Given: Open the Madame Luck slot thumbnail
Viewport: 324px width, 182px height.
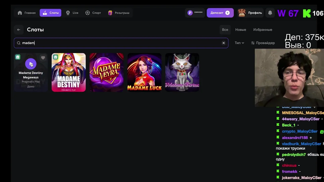Looking at the screenshot, I should click(144, 72).
